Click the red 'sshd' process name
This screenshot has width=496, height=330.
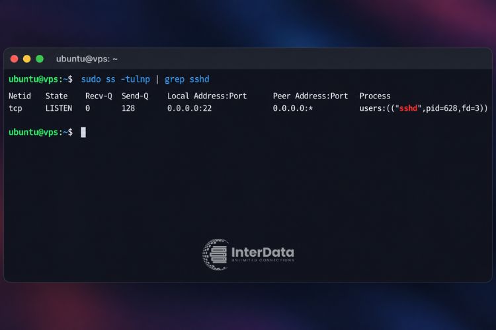[409, 108]
